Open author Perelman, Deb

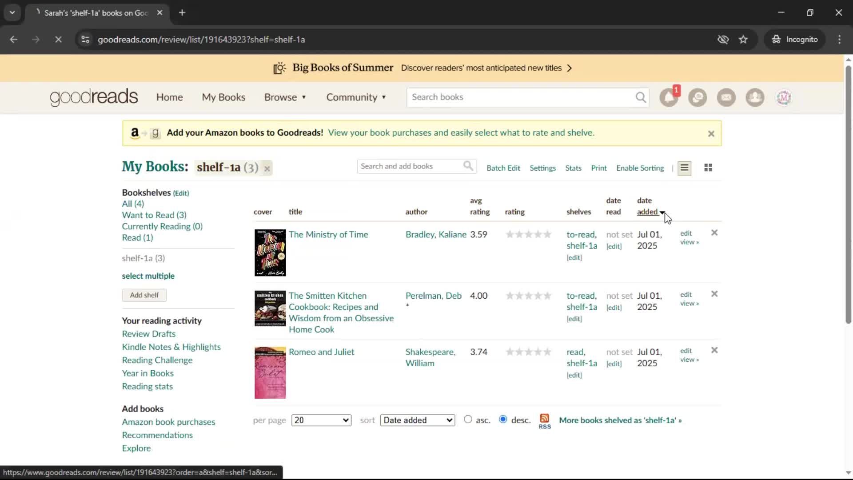433,296
